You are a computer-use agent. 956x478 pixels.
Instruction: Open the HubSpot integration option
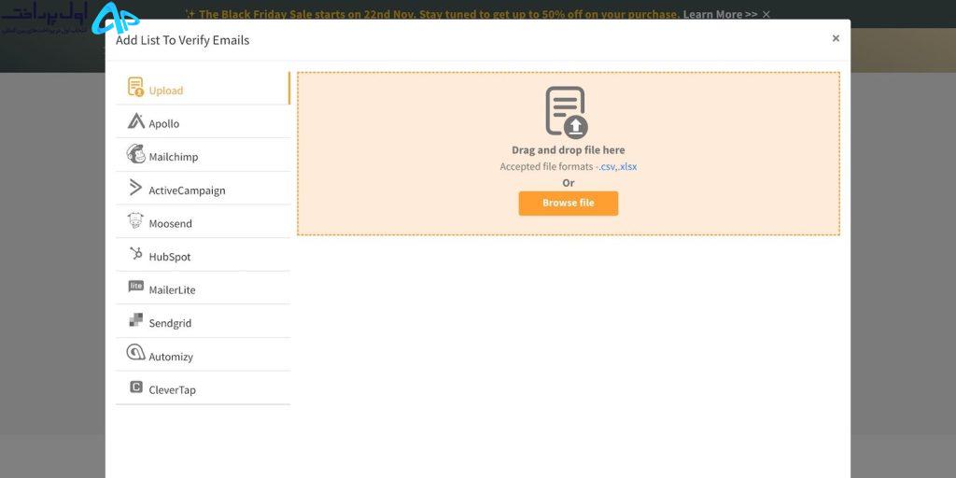pos(203,255)
